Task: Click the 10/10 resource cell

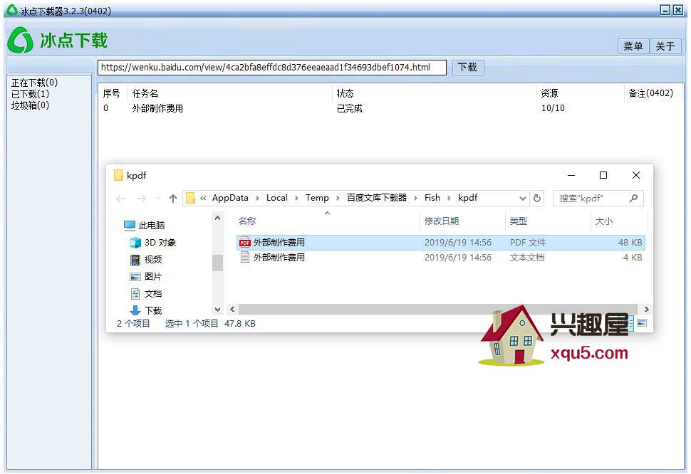Action: pyautogui.click(x=553, y=108)
